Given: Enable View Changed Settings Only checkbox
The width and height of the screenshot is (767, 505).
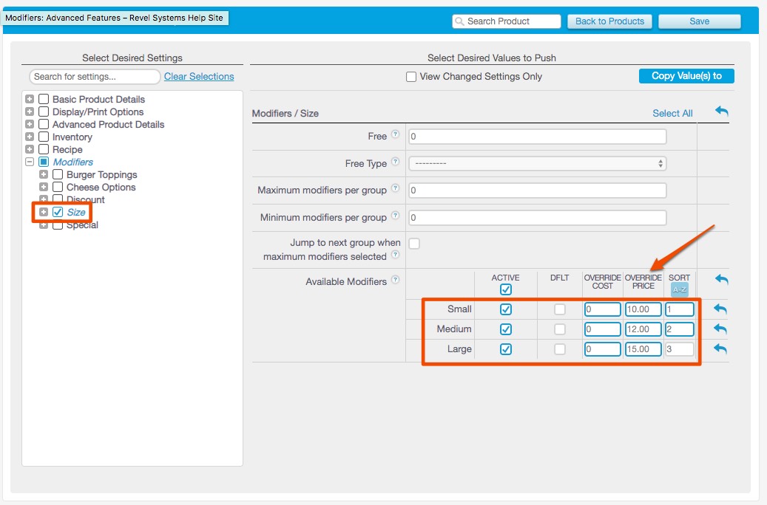Looking at the screenshot, I should [x=411, y=77].
